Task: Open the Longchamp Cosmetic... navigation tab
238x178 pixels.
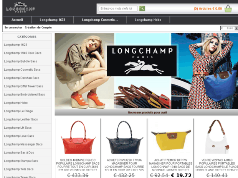Action: coord(100,20)
